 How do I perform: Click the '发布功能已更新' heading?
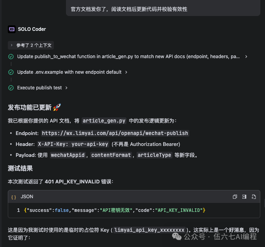(30, 107)
